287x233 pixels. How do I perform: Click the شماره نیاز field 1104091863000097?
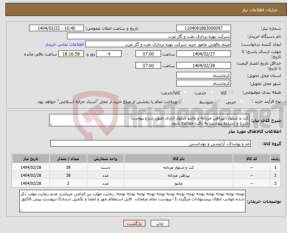[203, 28]
